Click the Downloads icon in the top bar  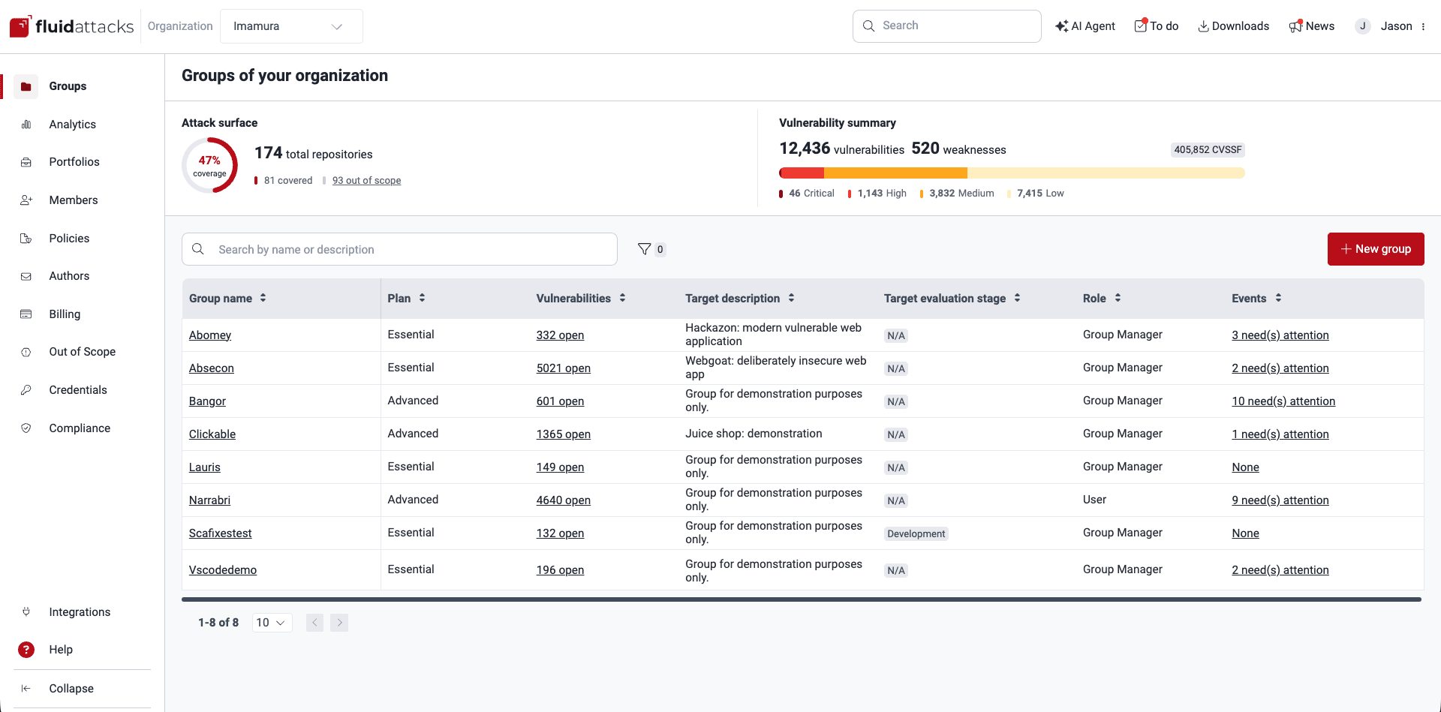1233,26
